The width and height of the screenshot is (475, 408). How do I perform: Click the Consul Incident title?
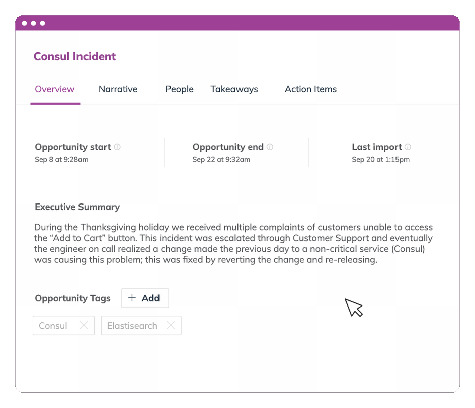(x=74, y=56)
